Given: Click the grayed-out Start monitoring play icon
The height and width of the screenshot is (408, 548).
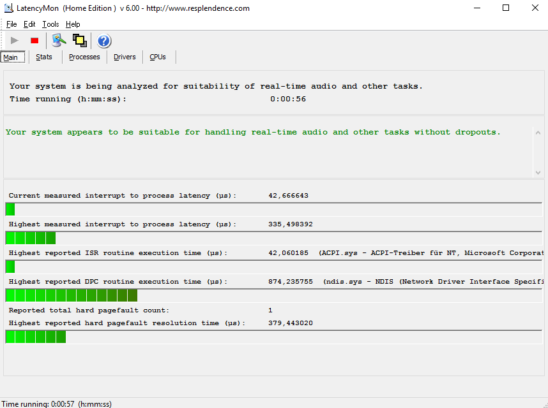Looking at the screenshot, I should [x=15, y=41].
